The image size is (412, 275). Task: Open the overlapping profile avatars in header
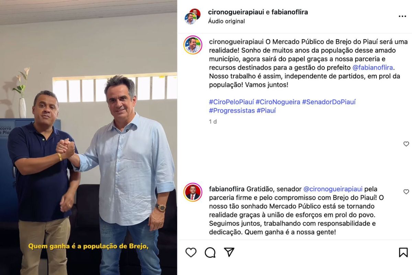click(x=193, y=16)
